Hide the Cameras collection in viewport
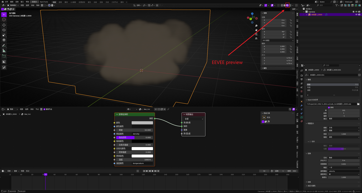This screenshot has width=362, height=193. point(356,12)
